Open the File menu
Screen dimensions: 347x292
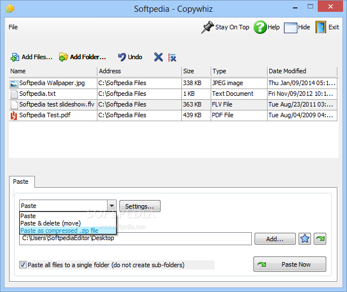[13, 27]
